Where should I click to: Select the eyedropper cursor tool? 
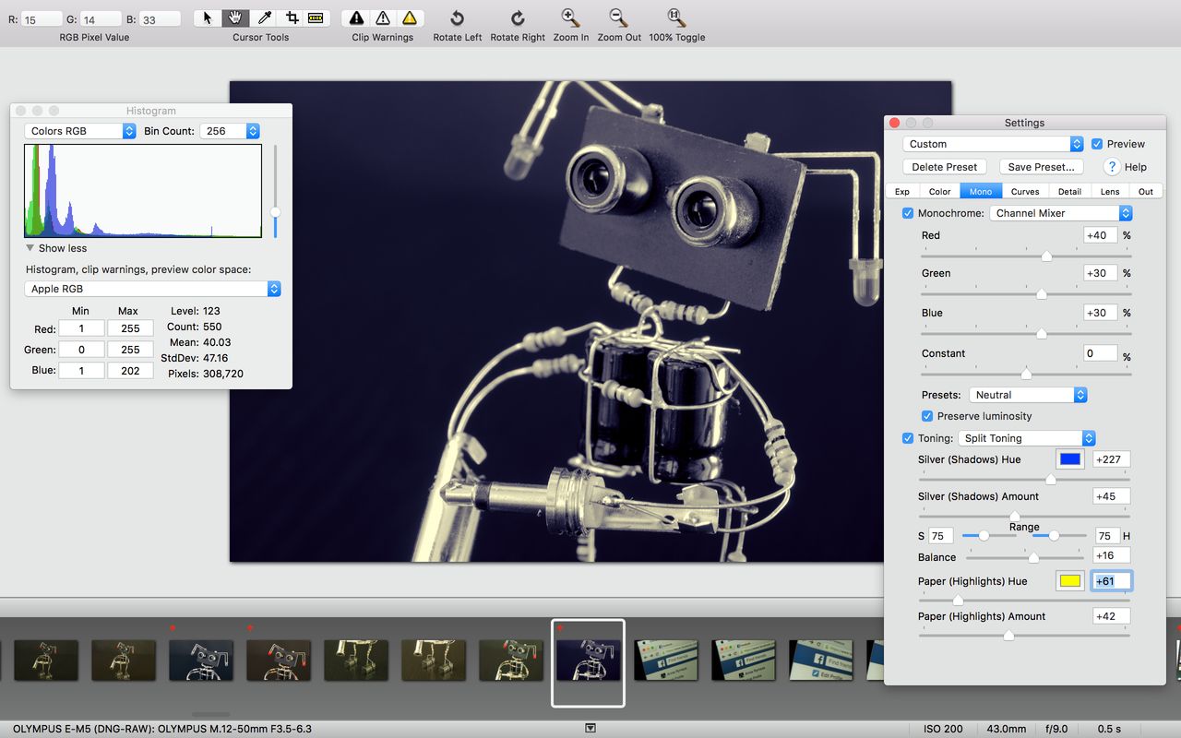tap(264, 18)
